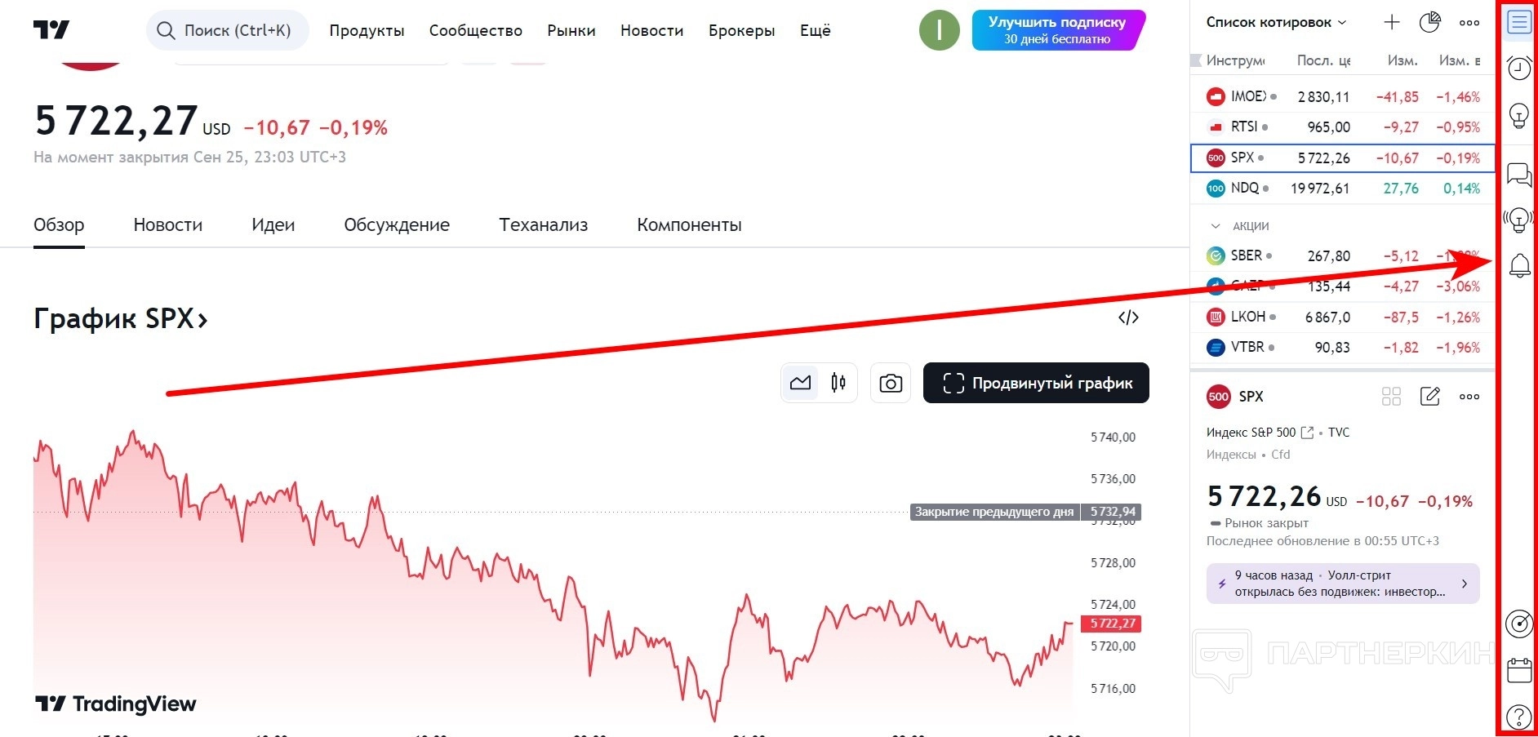Click the Улучшить подписку button
1538x737 pixels.
1059,30
